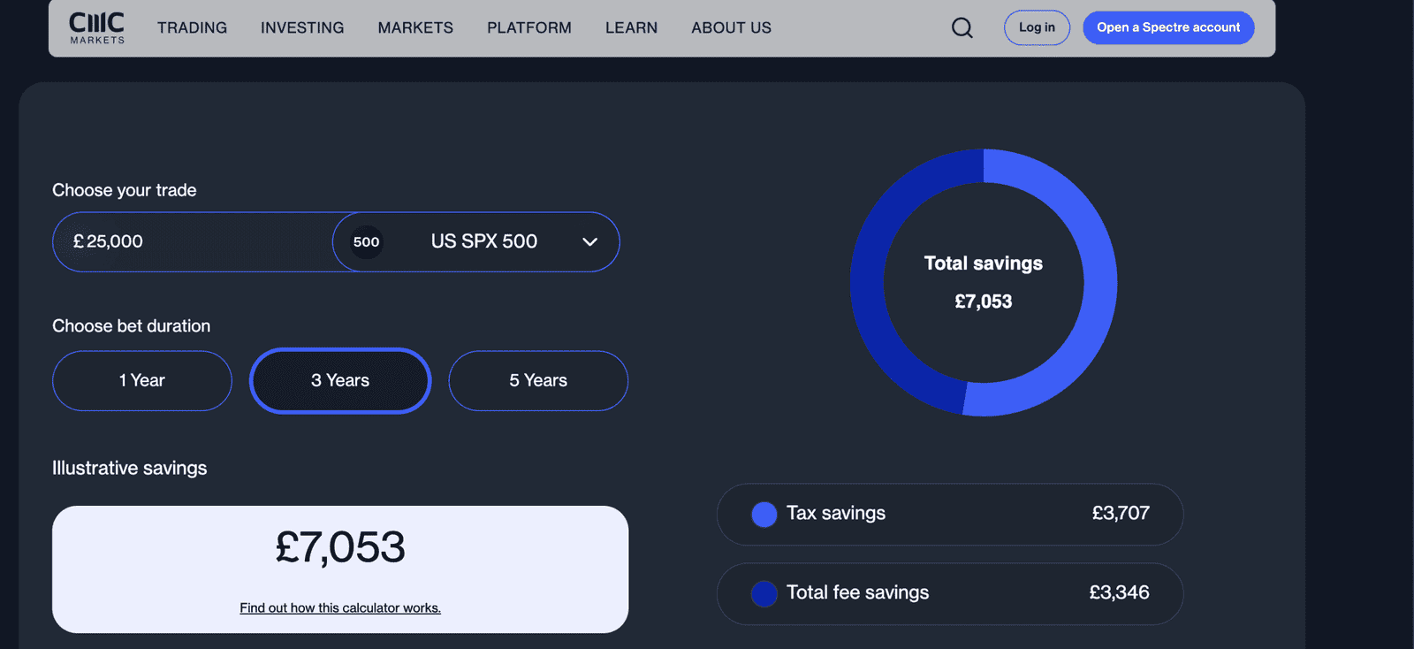Screen dimensions: 1414x649
Task: Click the £25,000 trade amount field
Action: [193, 241]
